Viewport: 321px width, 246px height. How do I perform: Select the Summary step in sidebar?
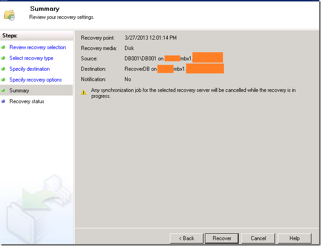36,90
